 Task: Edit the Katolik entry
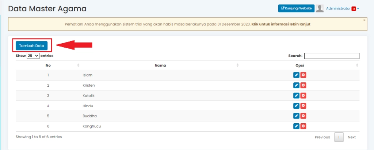[x=296, y=95]
